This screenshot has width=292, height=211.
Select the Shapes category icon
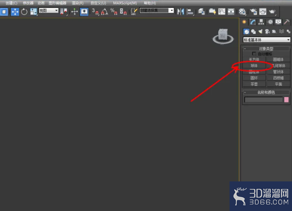(253, 32)
